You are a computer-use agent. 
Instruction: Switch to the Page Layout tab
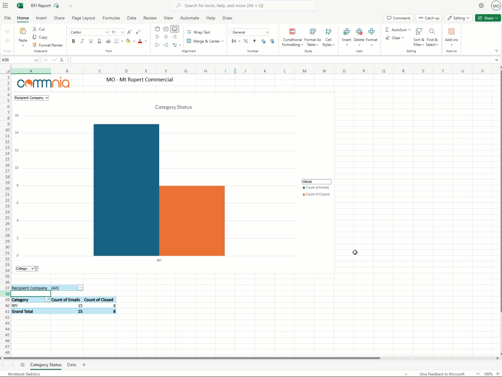tap(83, 18)
